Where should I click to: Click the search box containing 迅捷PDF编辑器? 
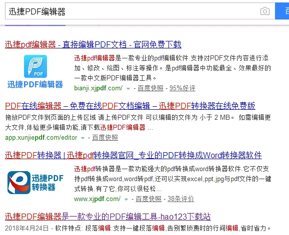point(140,11)
